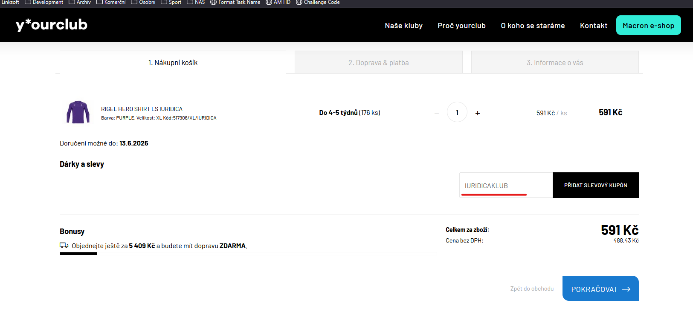Image resolution: width=693 pixels, height=317 pixels.
Task: Open the Naše kluby menu
Action: (404, 26)
